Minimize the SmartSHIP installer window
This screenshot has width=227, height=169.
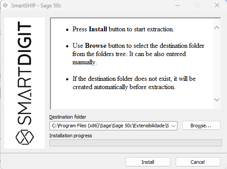tap(177, 6)
